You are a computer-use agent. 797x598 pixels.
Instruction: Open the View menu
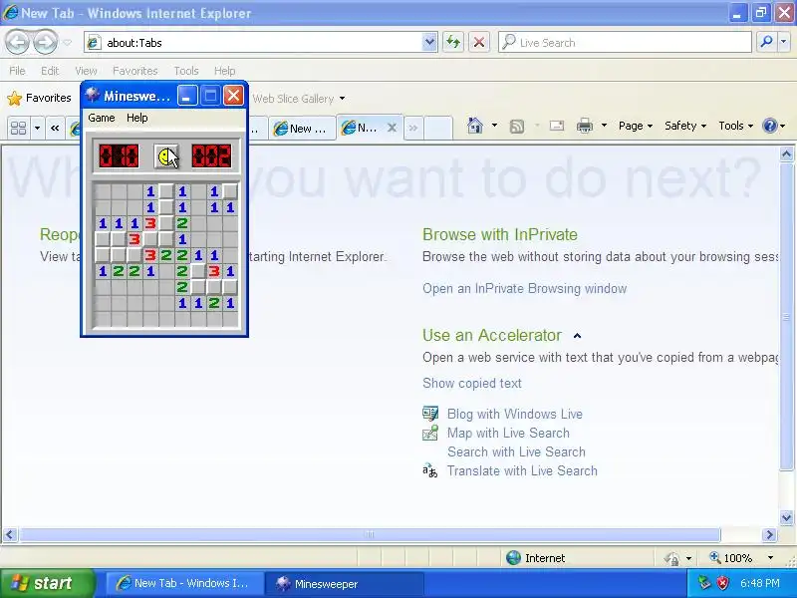coord(86,71)
